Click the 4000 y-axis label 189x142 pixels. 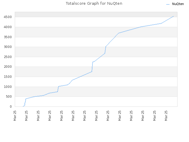(x=8, y=27)
